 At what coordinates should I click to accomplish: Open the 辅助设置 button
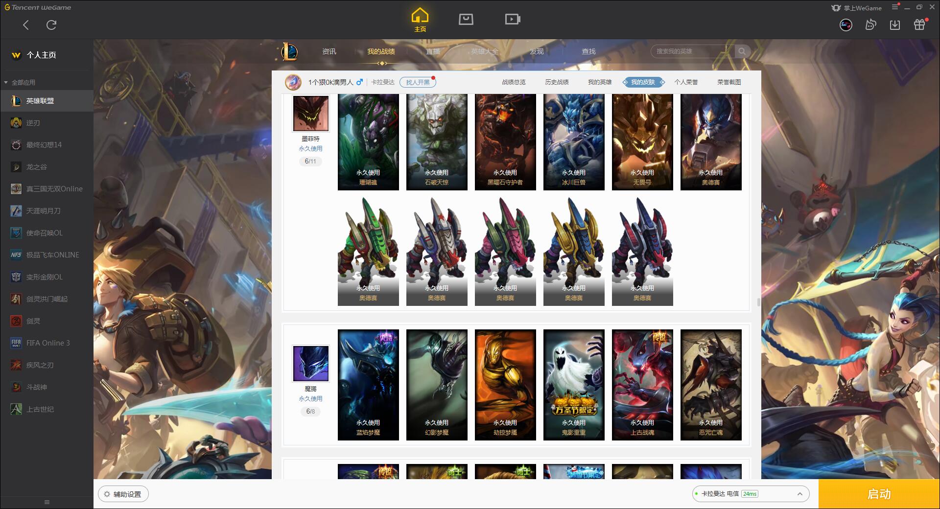pos(123,494)
